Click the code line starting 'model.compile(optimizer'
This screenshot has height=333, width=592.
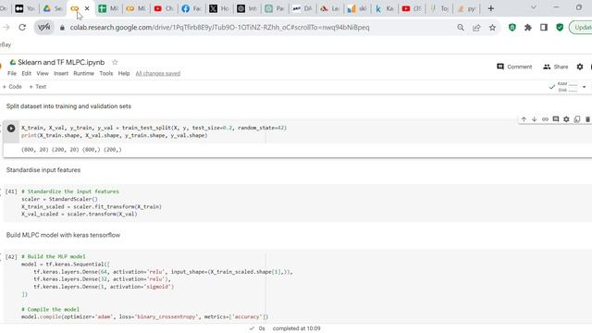[x=144, y=316]
